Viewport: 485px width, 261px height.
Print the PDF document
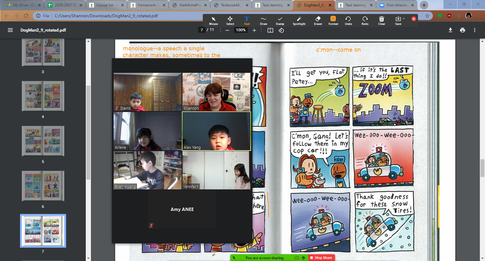pyautogui.click(x=463, y=30)
